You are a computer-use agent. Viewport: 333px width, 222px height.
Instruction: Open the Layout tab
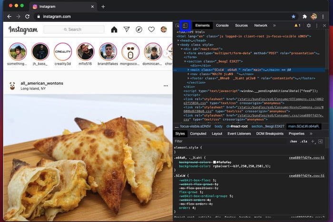point(217,134)
